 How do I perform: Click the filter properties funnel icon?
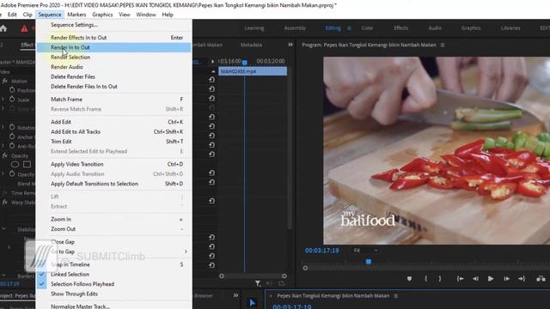click(258, 283)
